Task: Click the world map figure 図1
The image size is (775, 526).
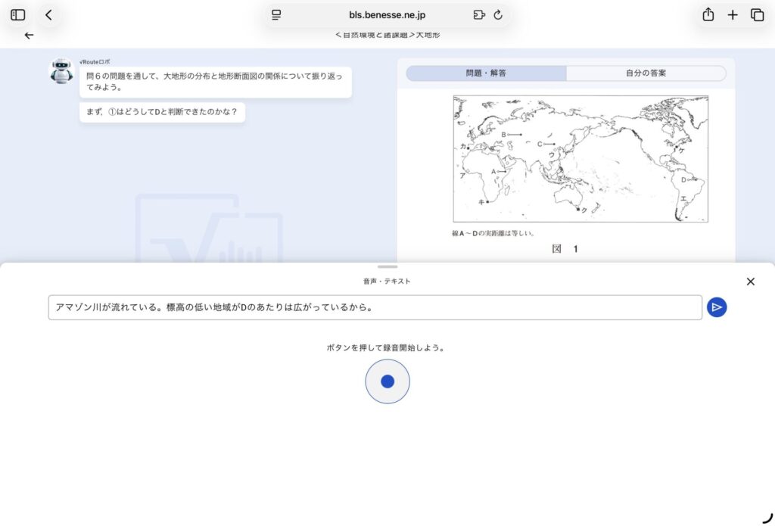Action: (580, 159)
